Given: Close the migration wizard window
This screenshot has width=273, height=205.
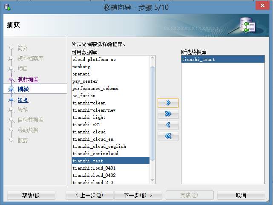Looking at the screenshot, I should pos(262,5).
